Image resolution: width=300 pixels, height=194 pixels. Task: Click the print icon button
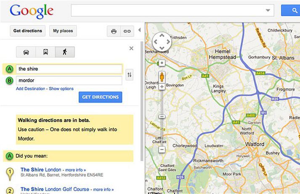114,31
